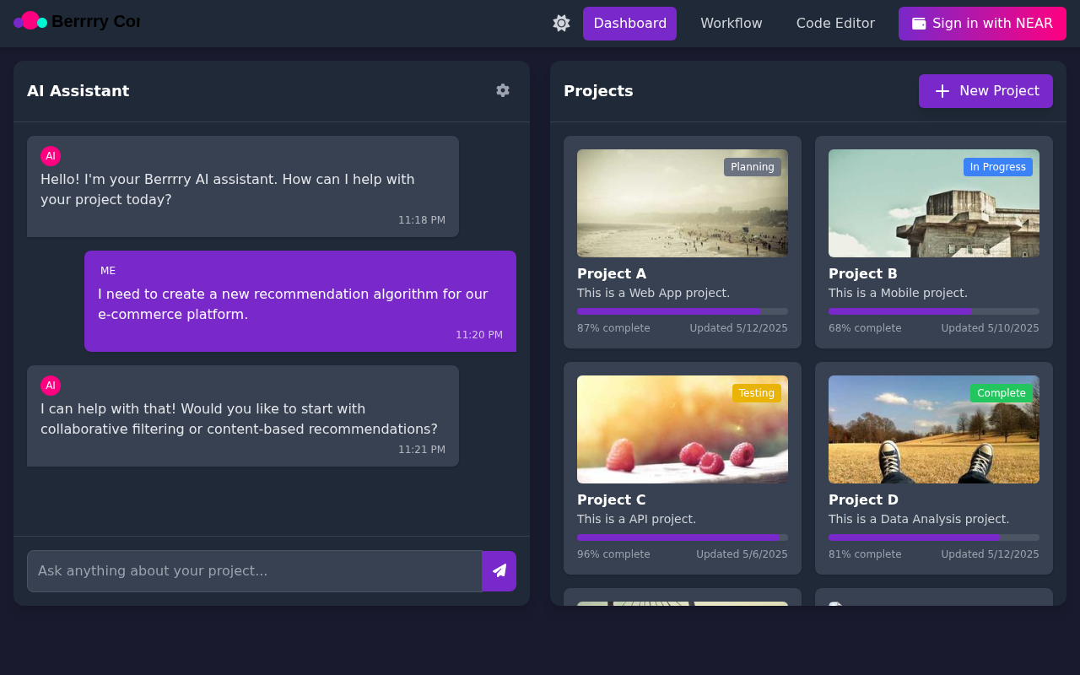Screen dimensions: 1080x675
Task: Open the settings gear in the top navigation
Action: coord(561,23)
